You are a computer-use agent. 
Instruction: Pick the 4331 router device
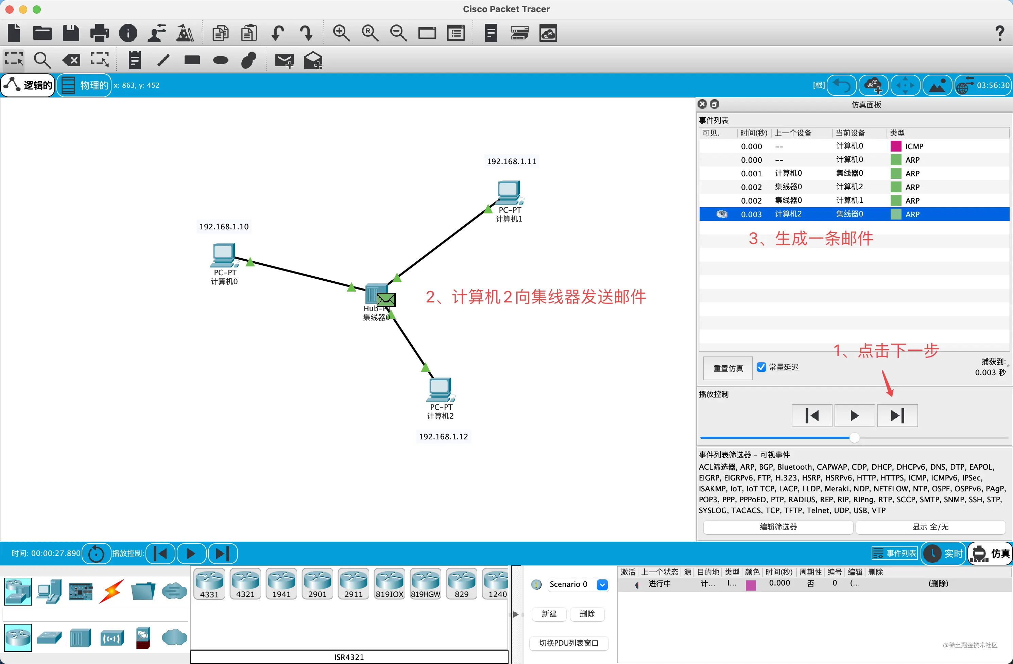209,584
